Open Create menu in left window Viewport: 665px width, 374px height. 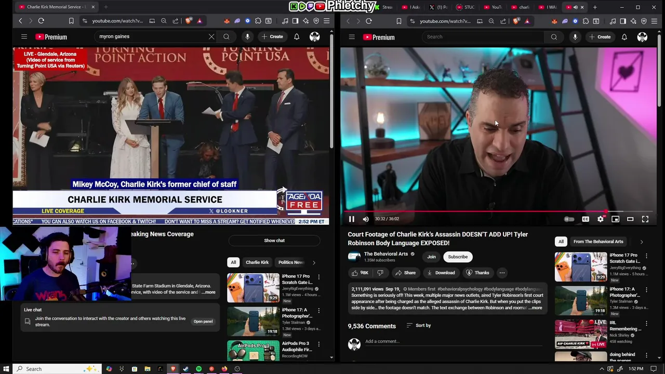(272, 37)
